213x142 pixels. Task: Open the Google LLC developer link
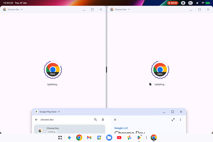coord(121,128)
